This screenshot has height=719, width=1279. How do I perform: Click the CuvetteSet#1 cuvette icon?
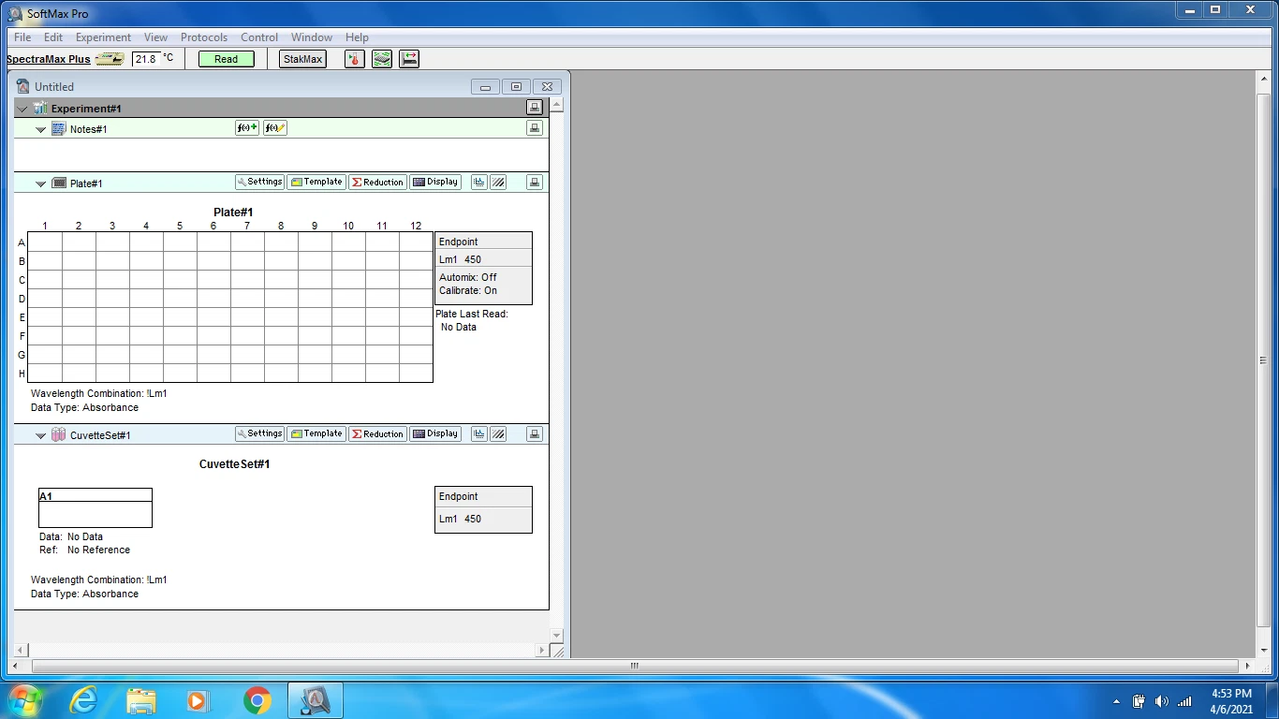pyautogui.click(x=59, y=434)
